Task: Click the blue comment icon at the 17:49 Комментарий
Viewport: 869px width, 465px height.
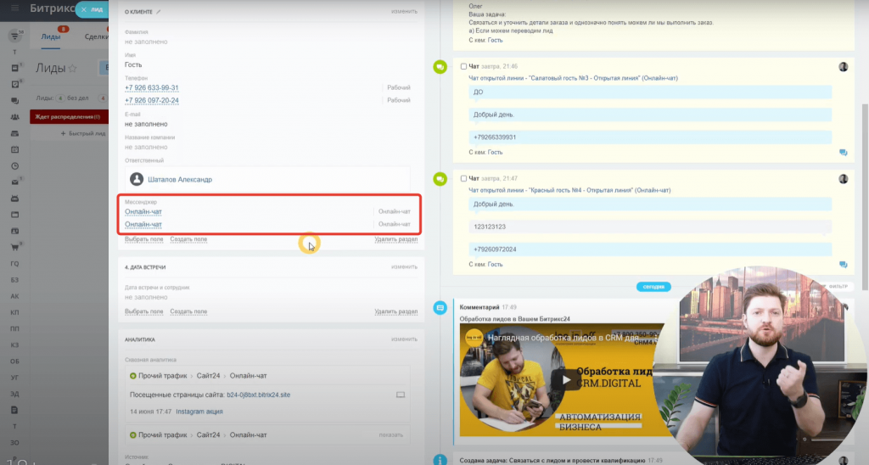Action: [x=440, y=308]
